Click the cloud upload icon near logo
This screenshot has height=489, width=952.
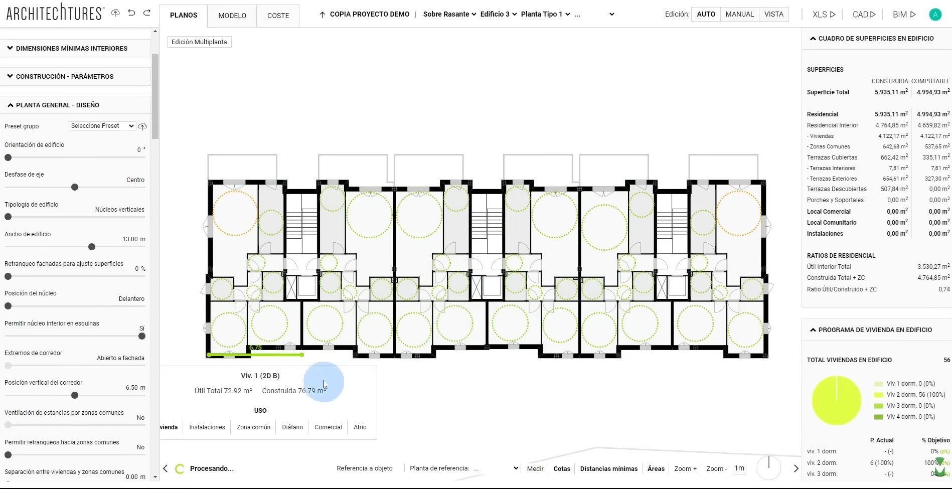[115, 13]
